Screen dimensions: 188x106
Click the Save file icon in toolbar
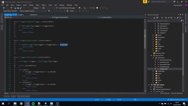coord(18,8)
